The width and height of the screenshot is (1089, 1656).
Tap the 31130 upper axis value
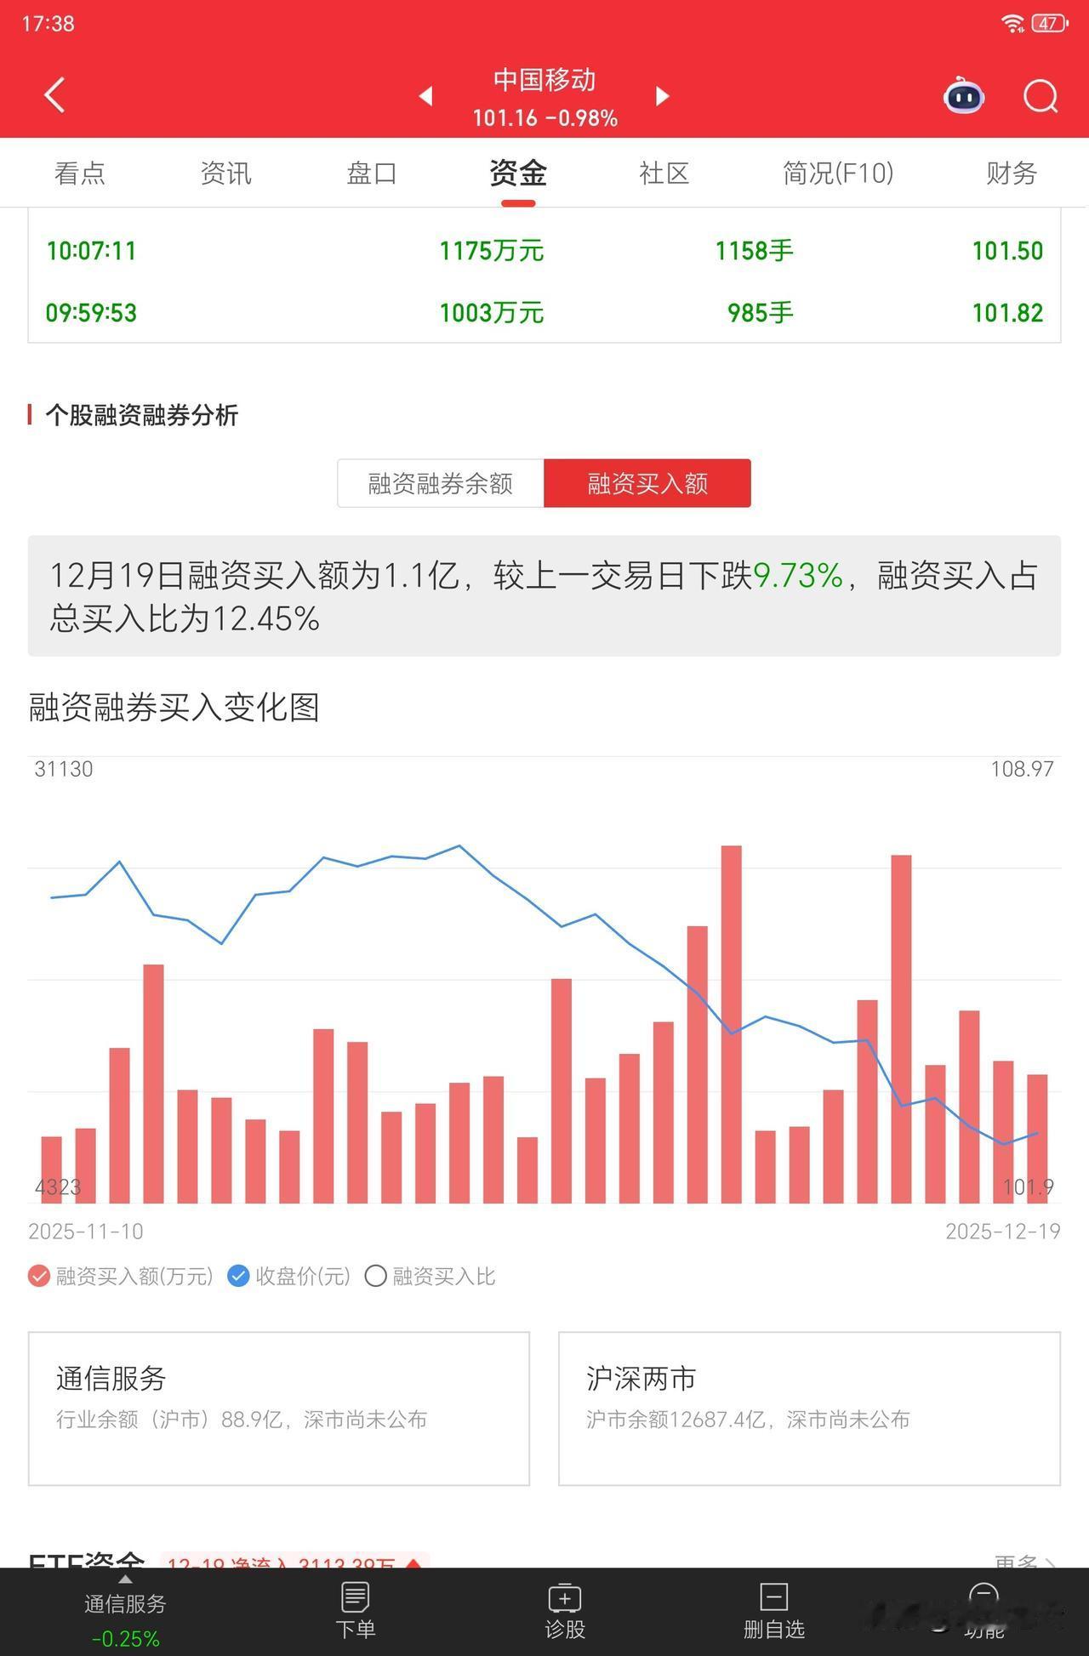64,769
